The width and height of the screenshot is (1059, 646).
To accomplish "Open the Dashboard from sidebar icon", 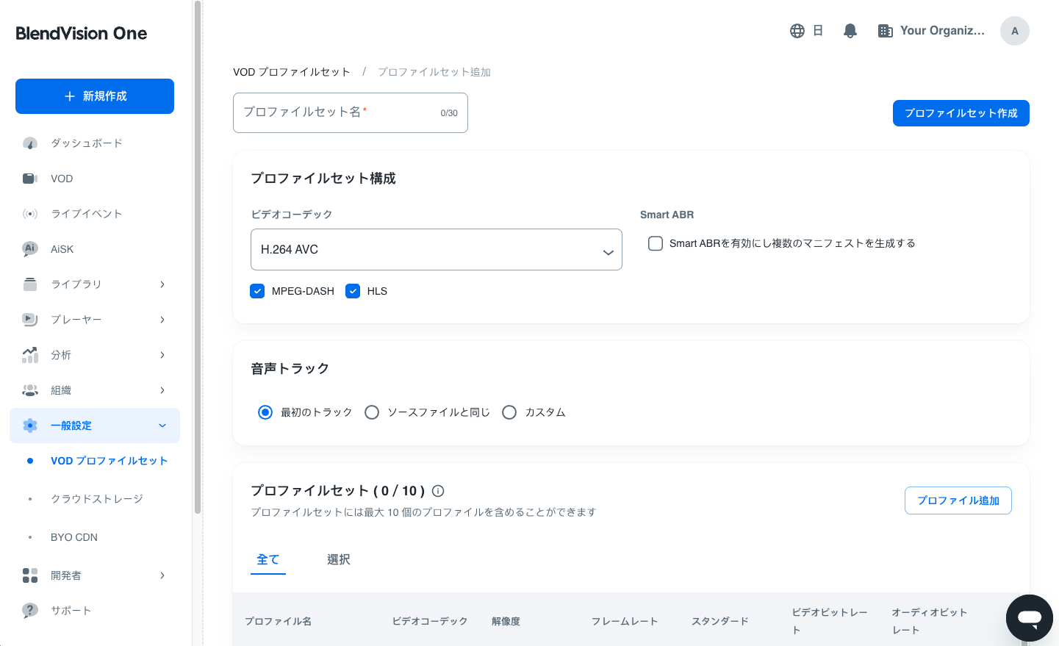I will pos(30,143).
